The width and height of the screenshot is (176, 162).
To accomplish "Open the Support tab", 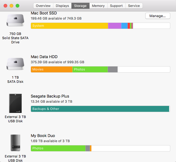I will (x=116, y=6).
